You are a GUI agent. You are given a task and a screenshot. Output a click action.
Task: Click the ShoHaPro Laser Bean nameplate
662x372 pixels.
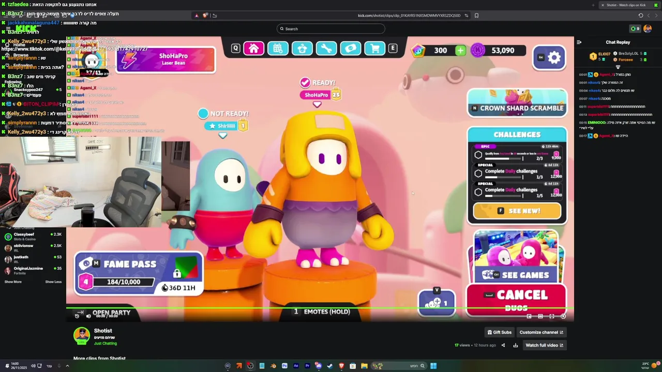[165, 59]
